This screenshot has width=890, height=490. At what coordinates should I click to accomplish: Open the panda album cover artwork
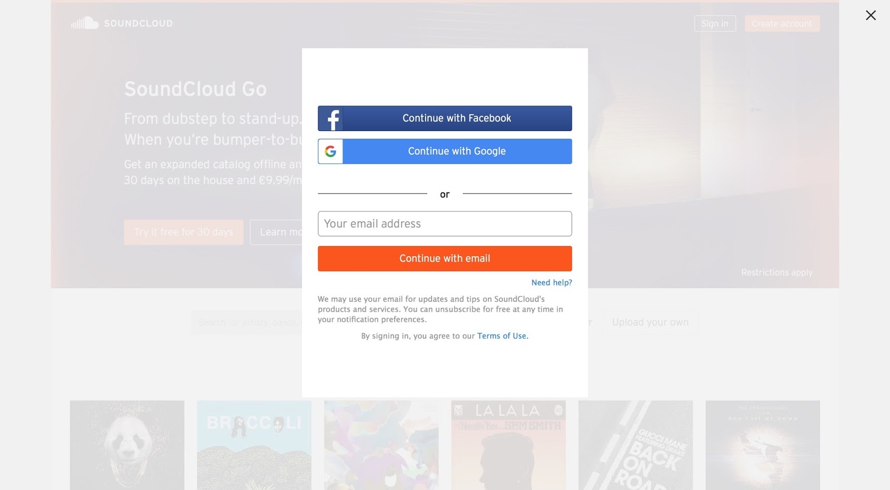point(127,444)
